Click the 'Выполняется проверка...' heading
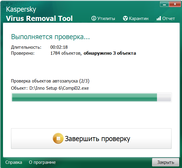The height and width of the screenshot is (168, 182). tap(51, 37)
